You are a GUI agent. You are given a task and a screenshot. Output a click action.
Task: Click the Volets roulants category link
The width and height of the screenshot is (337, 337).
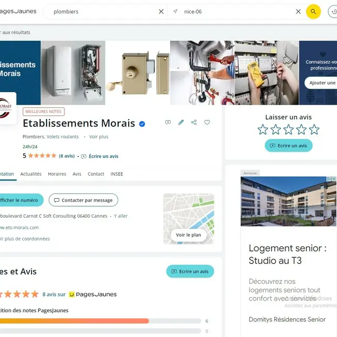point(63,137)
